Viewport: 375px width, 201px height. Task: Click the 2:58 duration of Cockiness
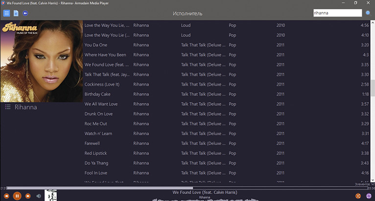[x=365, y=85]
